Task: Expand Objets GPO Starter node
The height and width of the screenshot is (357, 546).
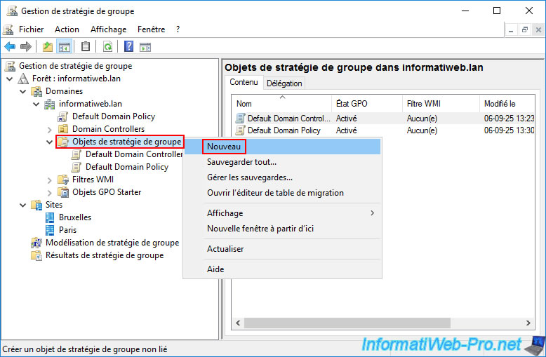Action: pos(49,192)
